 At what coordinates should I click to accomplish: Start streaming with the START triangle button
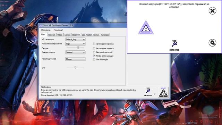point(163,92)
